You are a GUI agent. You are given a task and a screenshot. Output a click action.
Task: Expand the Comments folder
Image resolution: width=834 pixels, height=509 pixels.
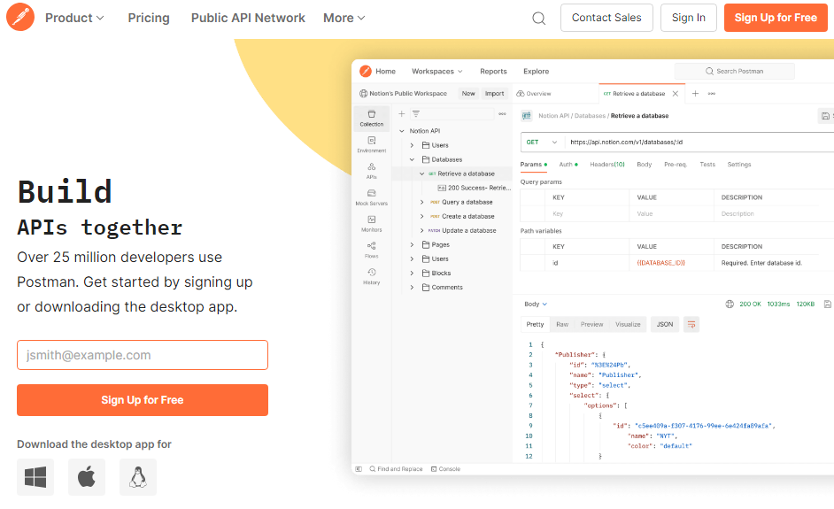(x=412, y=287)
